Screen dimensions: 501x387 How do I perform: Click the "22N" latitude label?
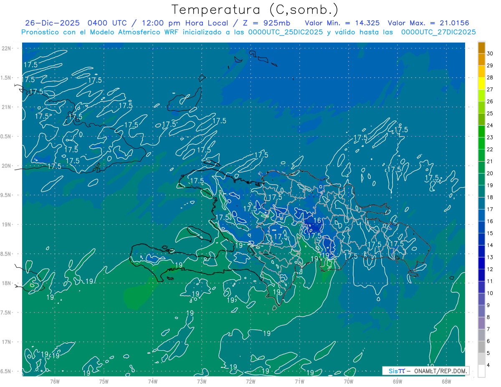[6, 48]
